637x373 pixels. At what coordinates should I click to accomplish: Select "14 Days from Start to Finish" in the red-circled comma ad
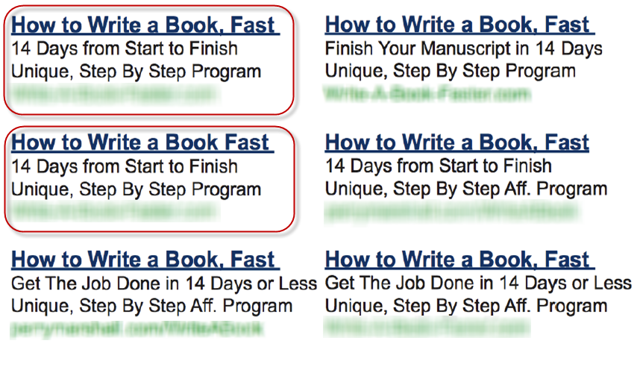pyautogui.click(x=125, y=48)
